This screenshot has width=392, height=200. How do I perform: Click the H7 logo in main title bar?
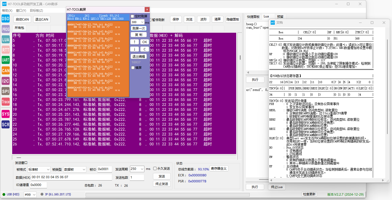click(x=4, y=4)
